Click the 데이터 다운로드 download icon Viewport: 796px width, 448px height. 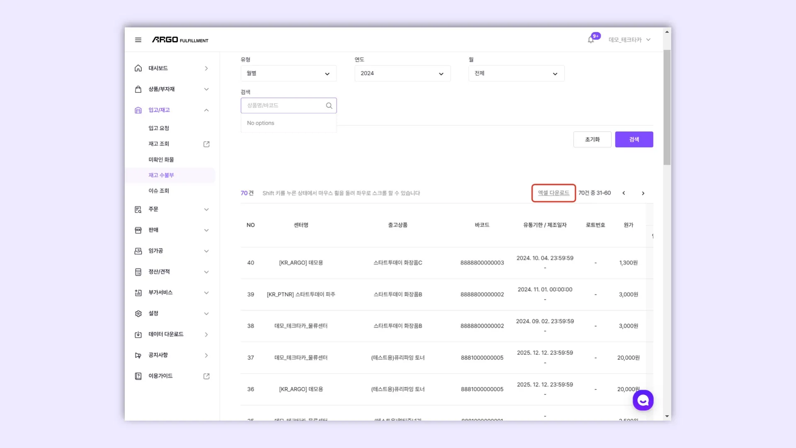click(x=138, y=334)
